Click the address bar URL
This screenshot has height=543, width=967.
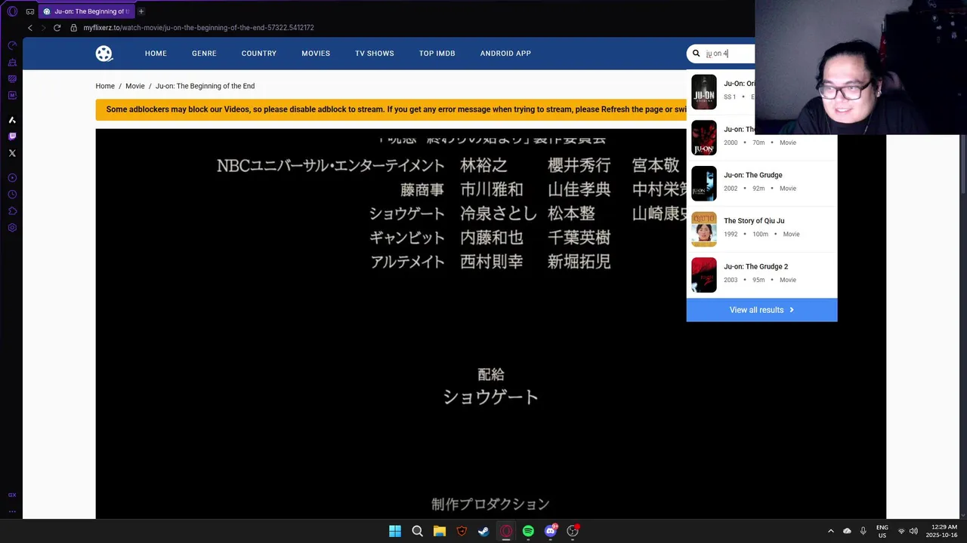pos(199,28)
